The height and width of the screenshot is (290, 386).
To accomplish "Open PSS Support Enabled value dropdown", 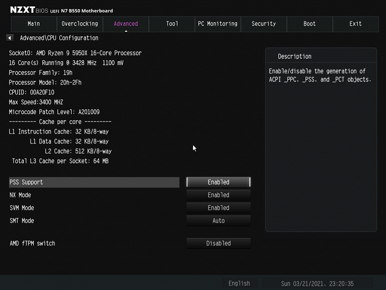I will point(219,182).
